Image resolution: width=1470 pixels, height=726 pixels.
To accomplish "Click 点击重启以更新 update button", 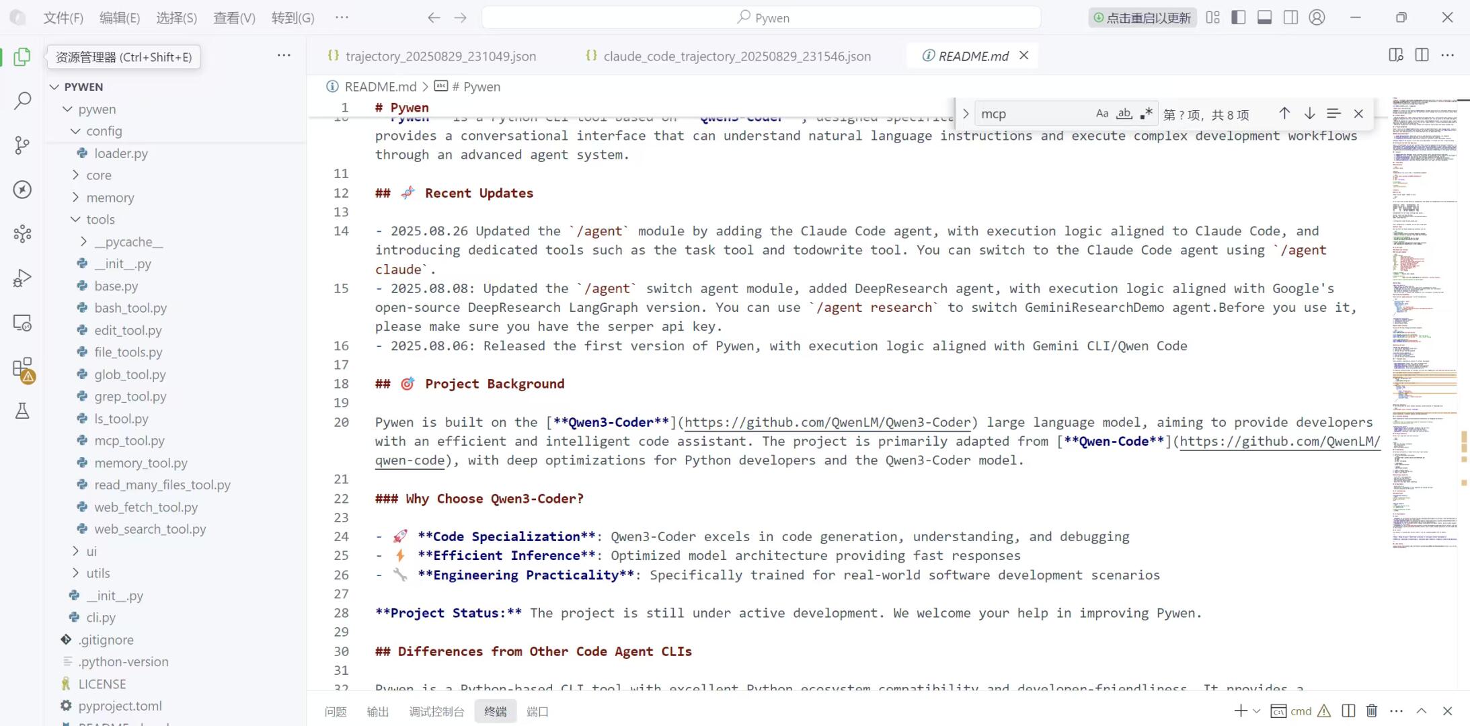I will (1142, 18).
